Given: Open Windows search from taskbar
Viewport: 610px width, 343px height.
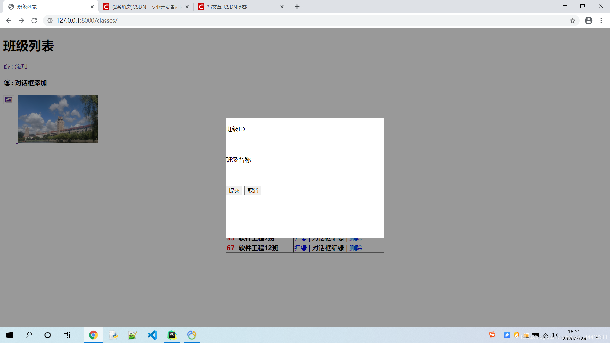Looking at the screenshot, I should (29, 335).
